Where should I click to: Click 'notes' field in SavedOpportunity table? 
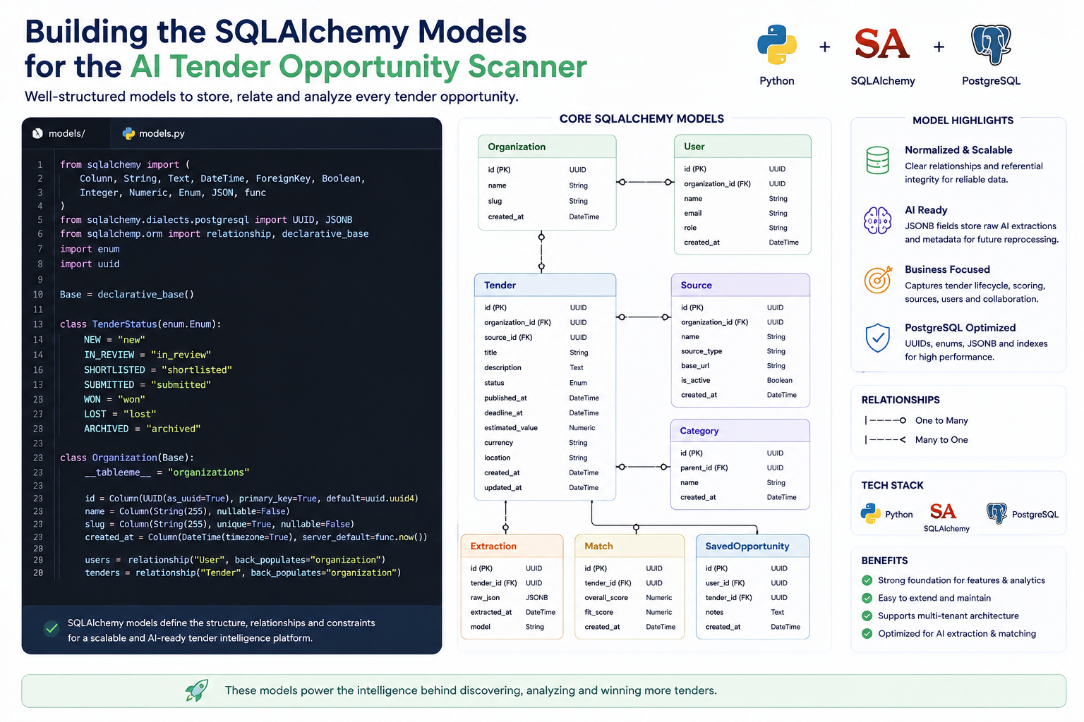click(714, 612)
